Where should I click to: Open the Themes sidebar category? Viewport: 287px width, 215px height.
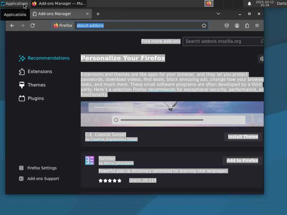(32, 85)
